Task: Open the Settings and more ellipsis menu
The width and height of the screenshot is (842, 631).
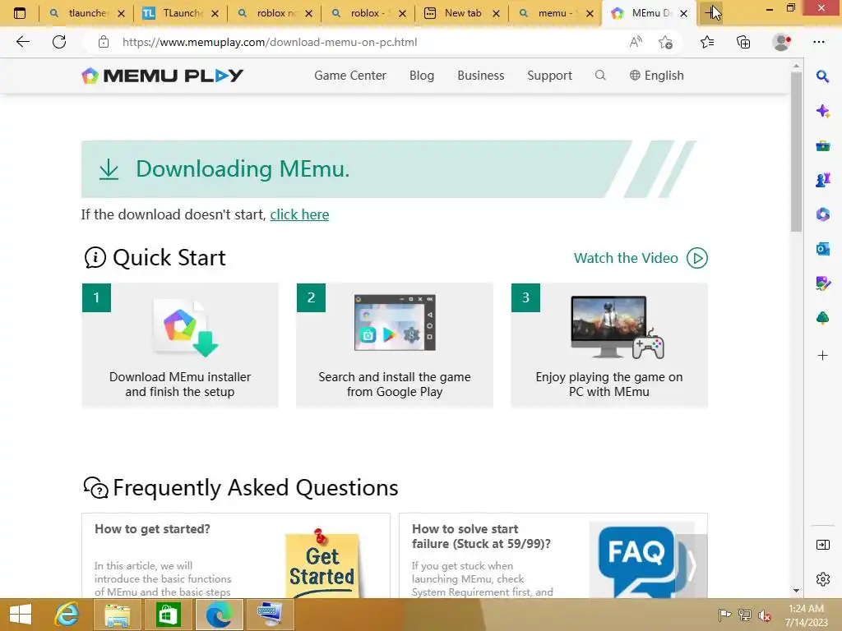Action: coord(819,42)
